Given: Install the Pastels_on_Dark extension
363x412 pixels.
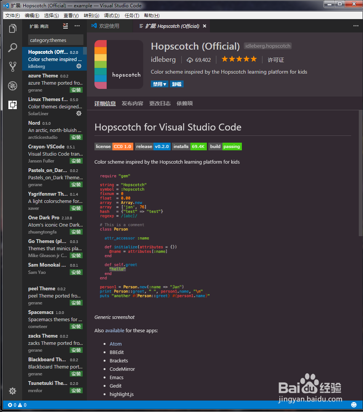Looking at the screenshot, I should click(x=76, y=185).
